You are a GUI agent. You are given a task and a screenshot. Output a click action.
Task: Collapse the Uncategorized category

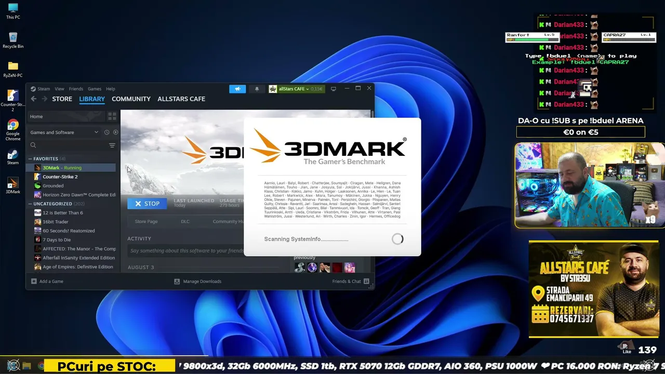[x=30, y=204]
